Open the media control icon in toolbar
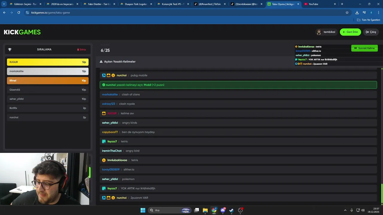 [x=364, y=13]
